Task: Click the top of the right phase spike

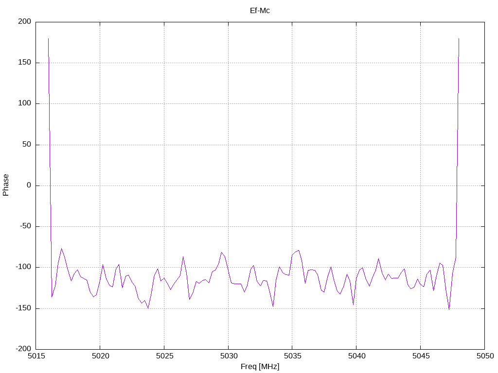Action: pos(459,39)
